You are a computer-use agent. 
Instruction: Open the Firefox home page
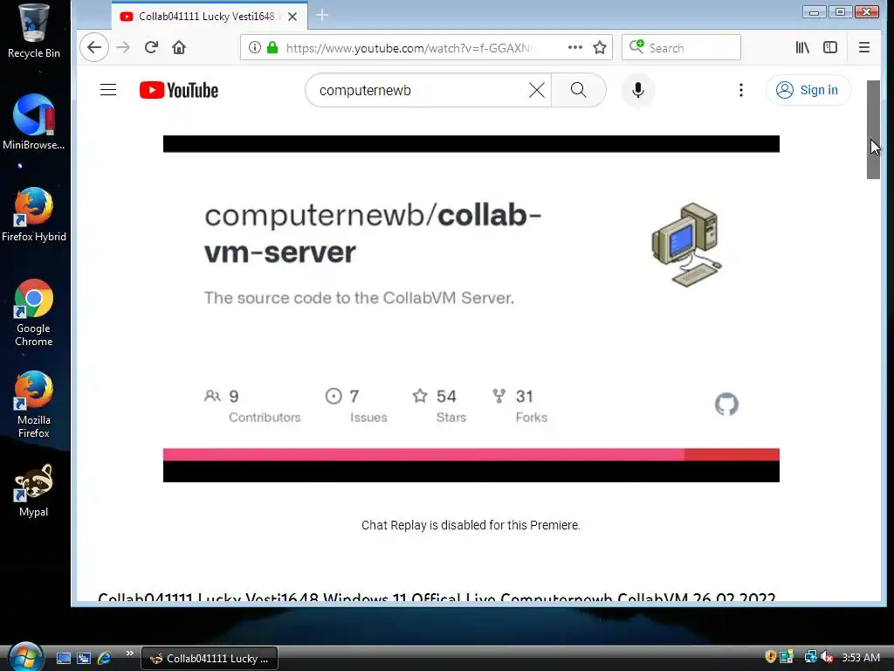pos(179,47)
